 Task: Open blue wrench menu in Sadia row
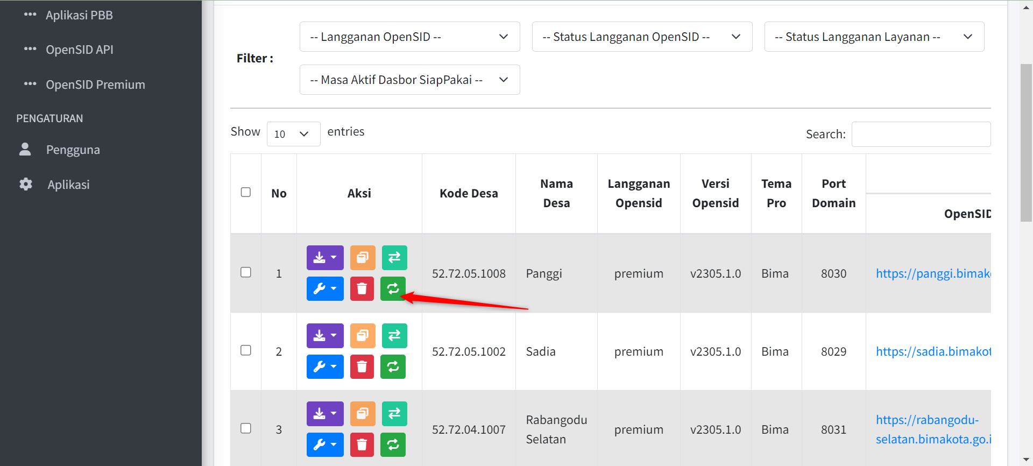[x=325, y=367]
